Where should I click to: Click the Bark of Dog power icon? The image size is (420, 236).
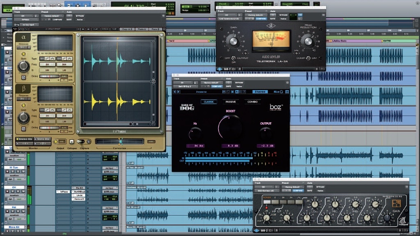pyautogui.click(x=287, y=92)
